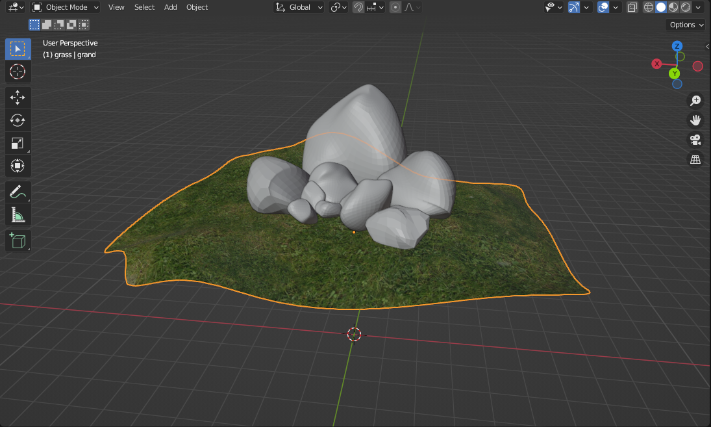Open the View menu

pyautogui.click(x=116, y=7)
